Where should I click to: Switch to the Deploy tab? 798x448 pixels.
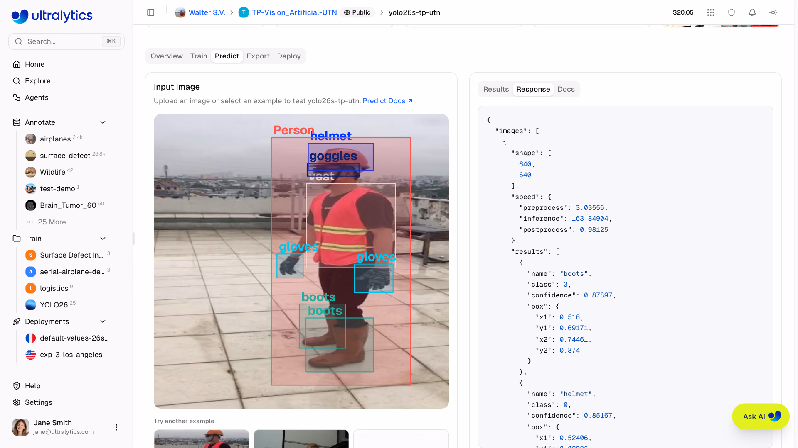289,56
